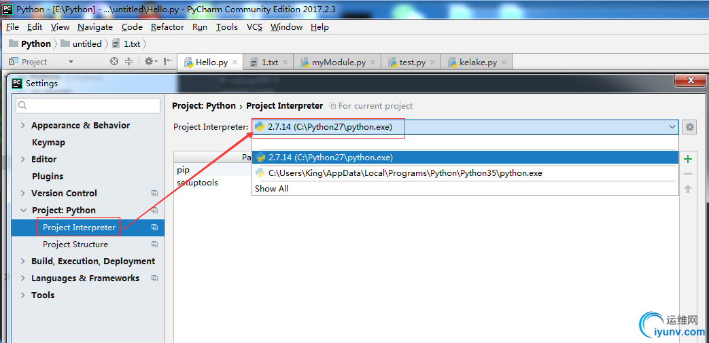Screen dimensions: 709x343
Task: Close the 1.txt editor tab
Action: pyautogui.click(x=285, y=62)
